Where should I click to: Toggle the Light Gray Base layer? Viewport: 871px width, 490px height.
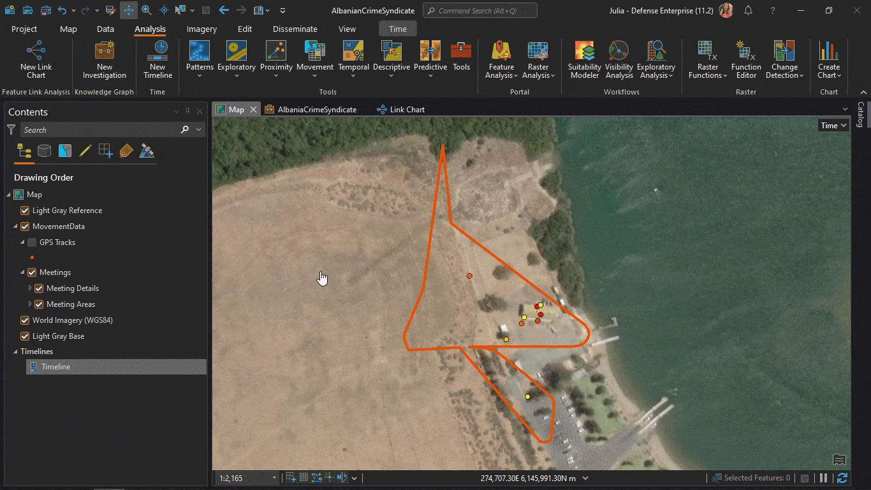point(25,336)
